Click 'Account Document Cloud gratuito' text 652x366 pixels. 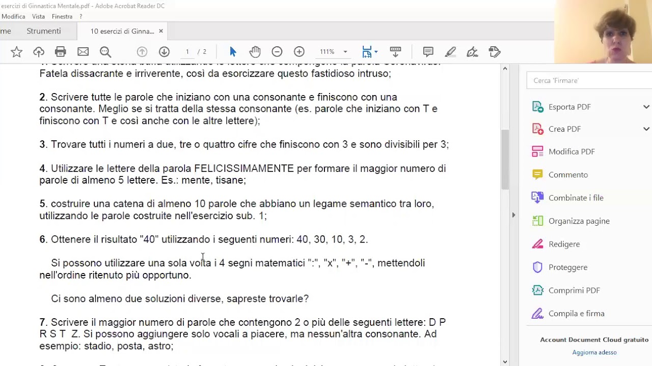tap(594, 340)
